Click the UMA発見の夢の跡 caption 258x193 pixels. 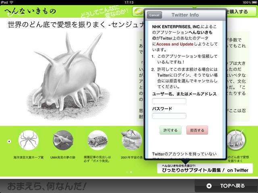63,157
